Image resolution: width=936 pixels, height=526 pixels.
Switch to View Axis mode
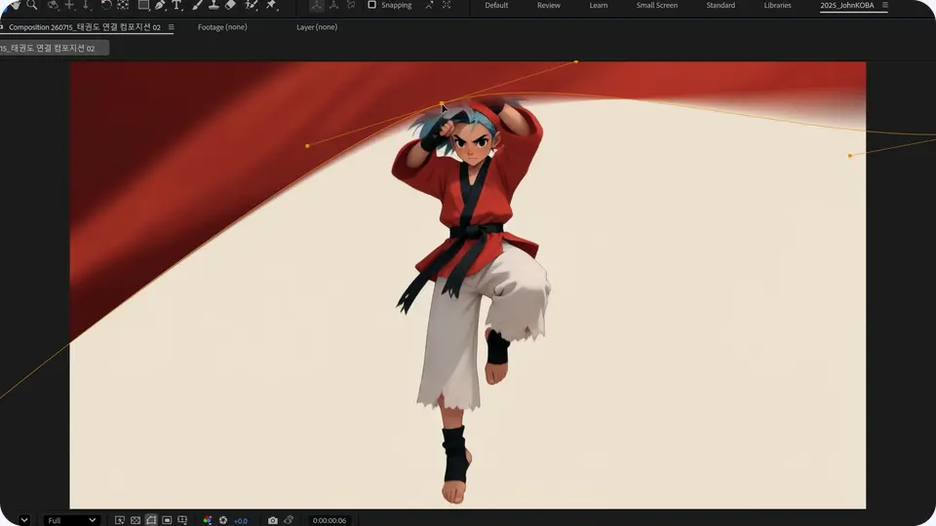[351, 5]
